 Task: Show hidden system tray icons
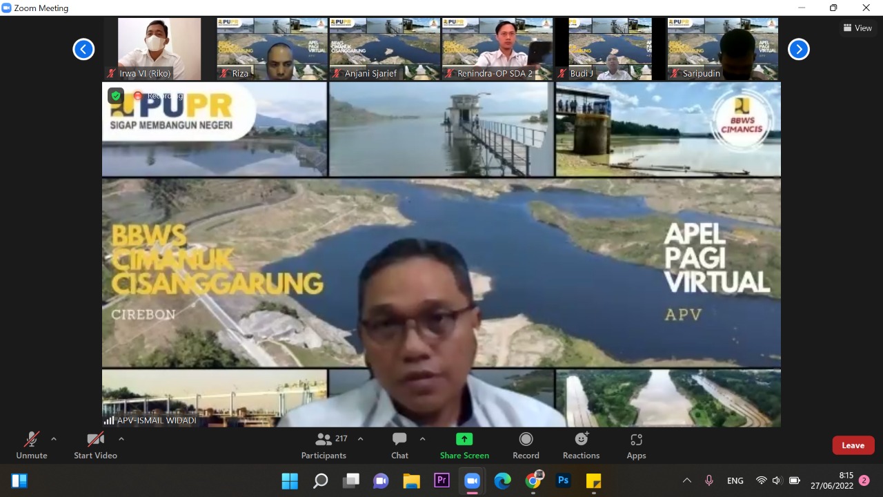pyautogui.click(x=686, y=480)
